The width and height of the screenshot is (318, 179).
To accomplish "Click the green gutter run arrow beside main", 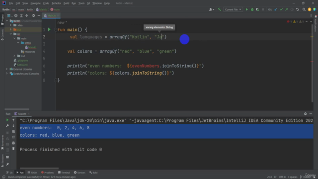I will tap(49, 30).
